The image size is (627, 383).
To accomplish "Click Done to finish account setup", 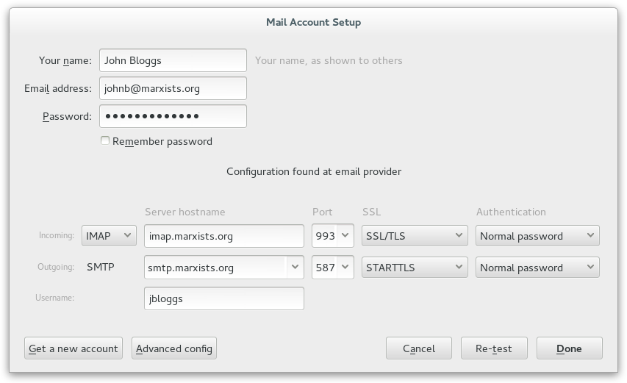I will point(569,348).
